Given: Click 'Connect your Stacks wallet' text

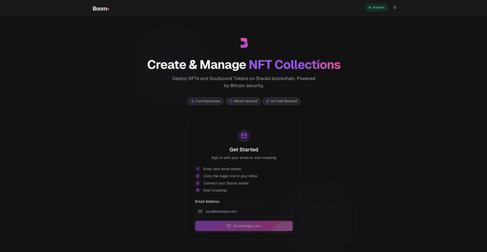Looking at the screenshot, I should coord(226,183).
